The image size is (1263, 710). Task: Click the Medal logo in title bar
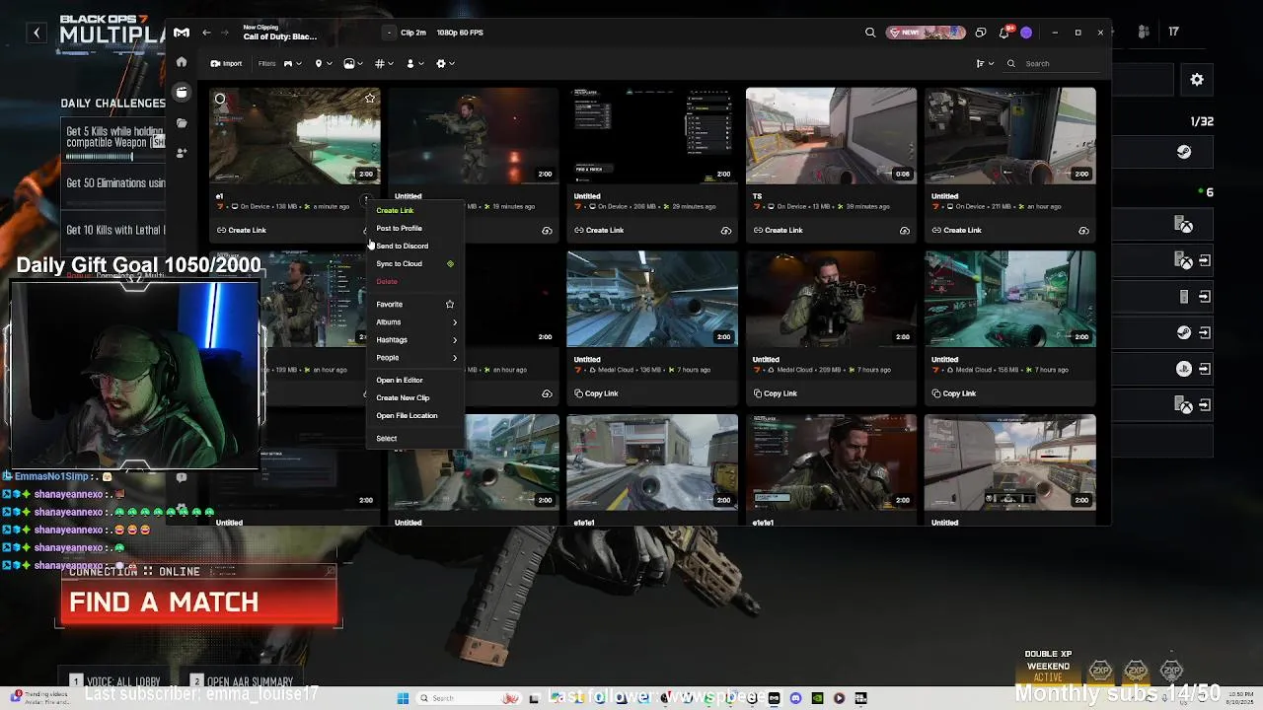[x=182, y=33]
